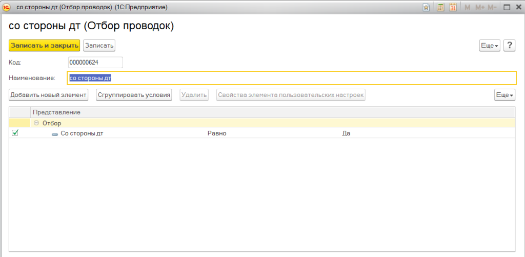Click the M memory recall button
Image resolution: width=525 pixels, height=257 pixels.
point(467,8)
